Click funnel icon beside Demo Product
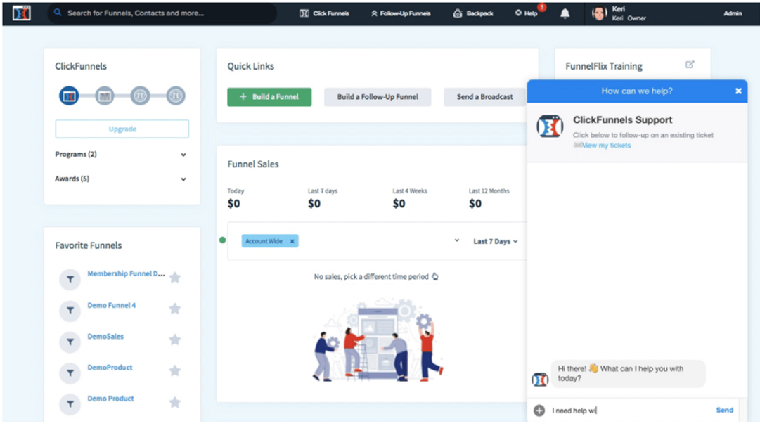The image size is (760, 433). 70,404
